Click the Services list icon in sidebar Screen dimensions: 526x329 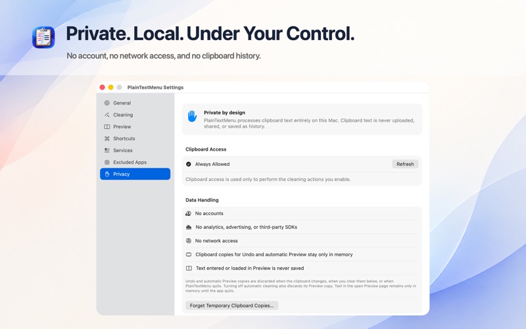(107, 151)
